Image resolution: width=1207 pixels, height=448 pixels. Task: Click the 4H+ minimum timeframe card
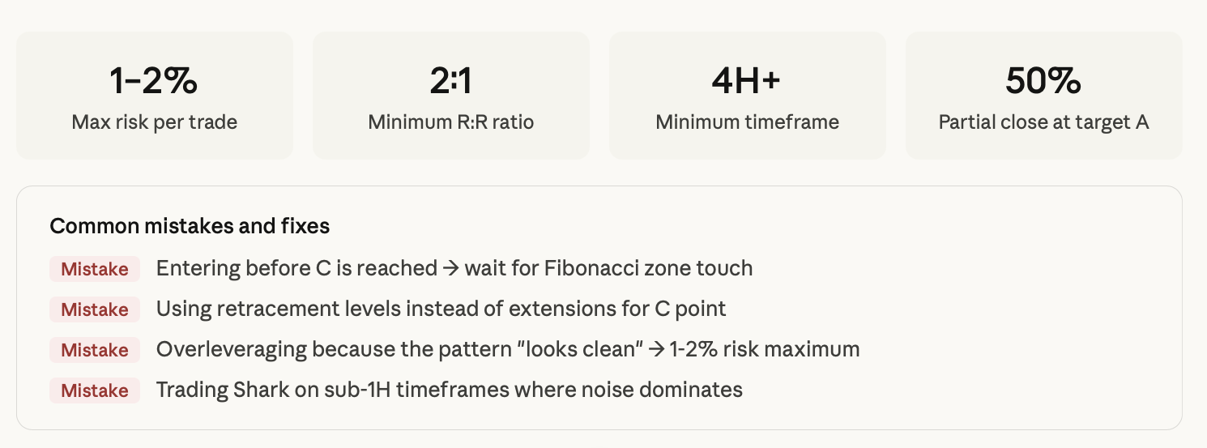click(x=748, y=96)
